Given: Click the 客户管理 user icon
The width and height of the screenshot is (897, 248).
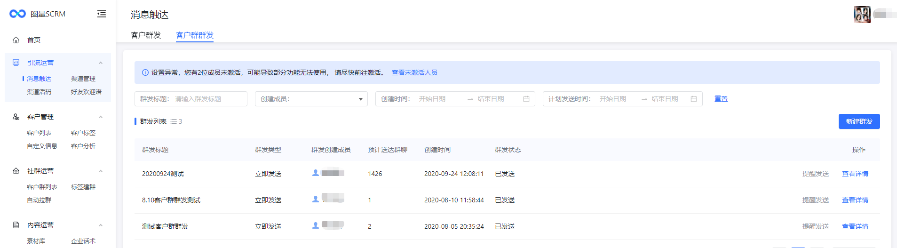Looking at the screenshot, I should click(16, 117).
